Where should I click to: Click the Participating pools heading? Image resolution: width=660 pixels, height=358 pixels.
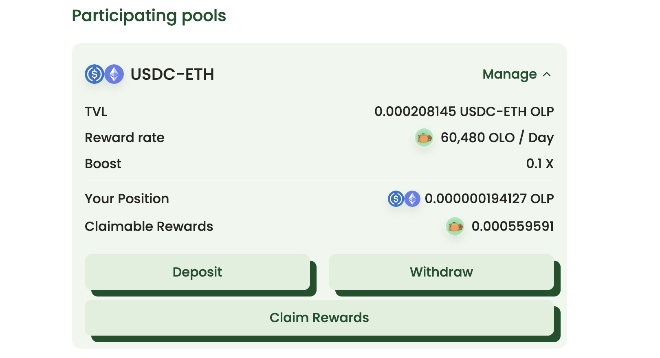click(x=149, y=16)
